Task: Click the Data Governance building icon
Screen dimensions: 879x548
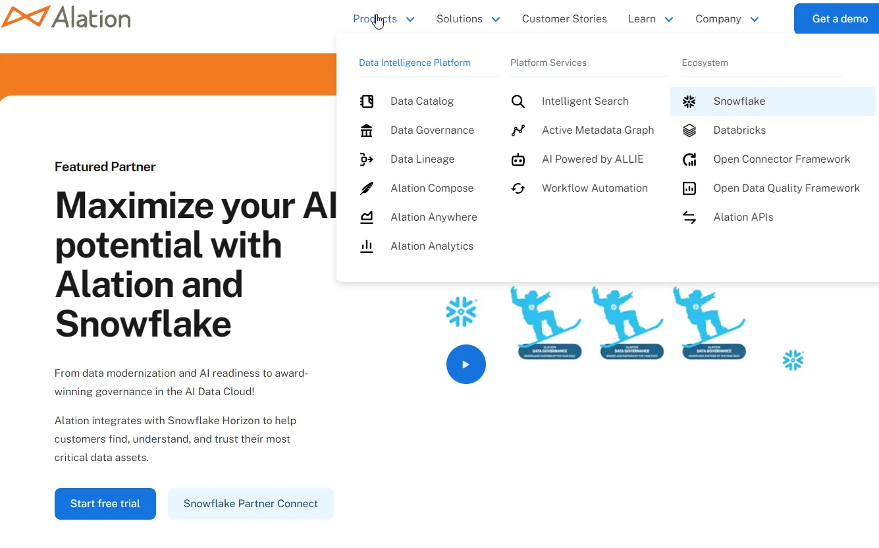Action: 367,130
